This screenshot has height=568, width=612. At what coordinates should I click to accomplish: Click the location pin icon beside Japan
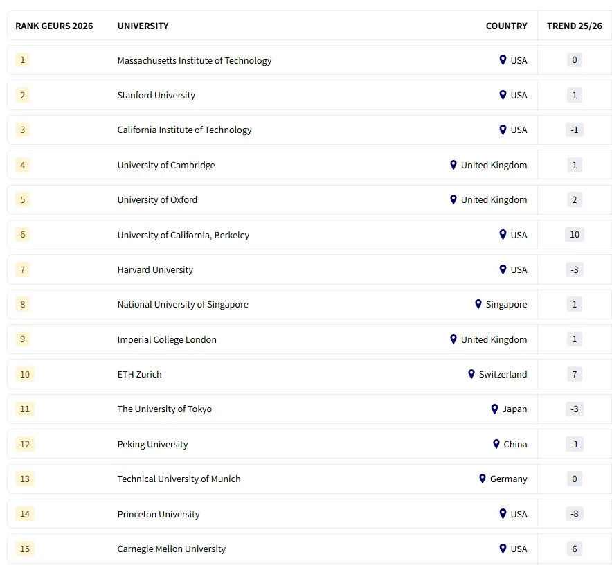[x=494, y=409]
